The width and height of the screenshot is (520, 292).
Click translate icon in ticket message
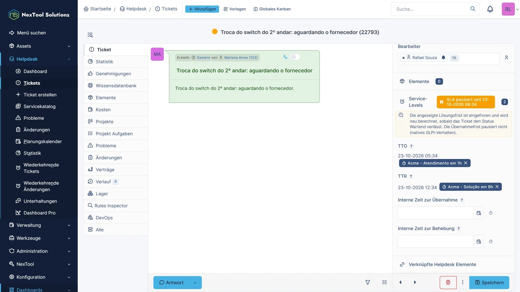[285, 57]
